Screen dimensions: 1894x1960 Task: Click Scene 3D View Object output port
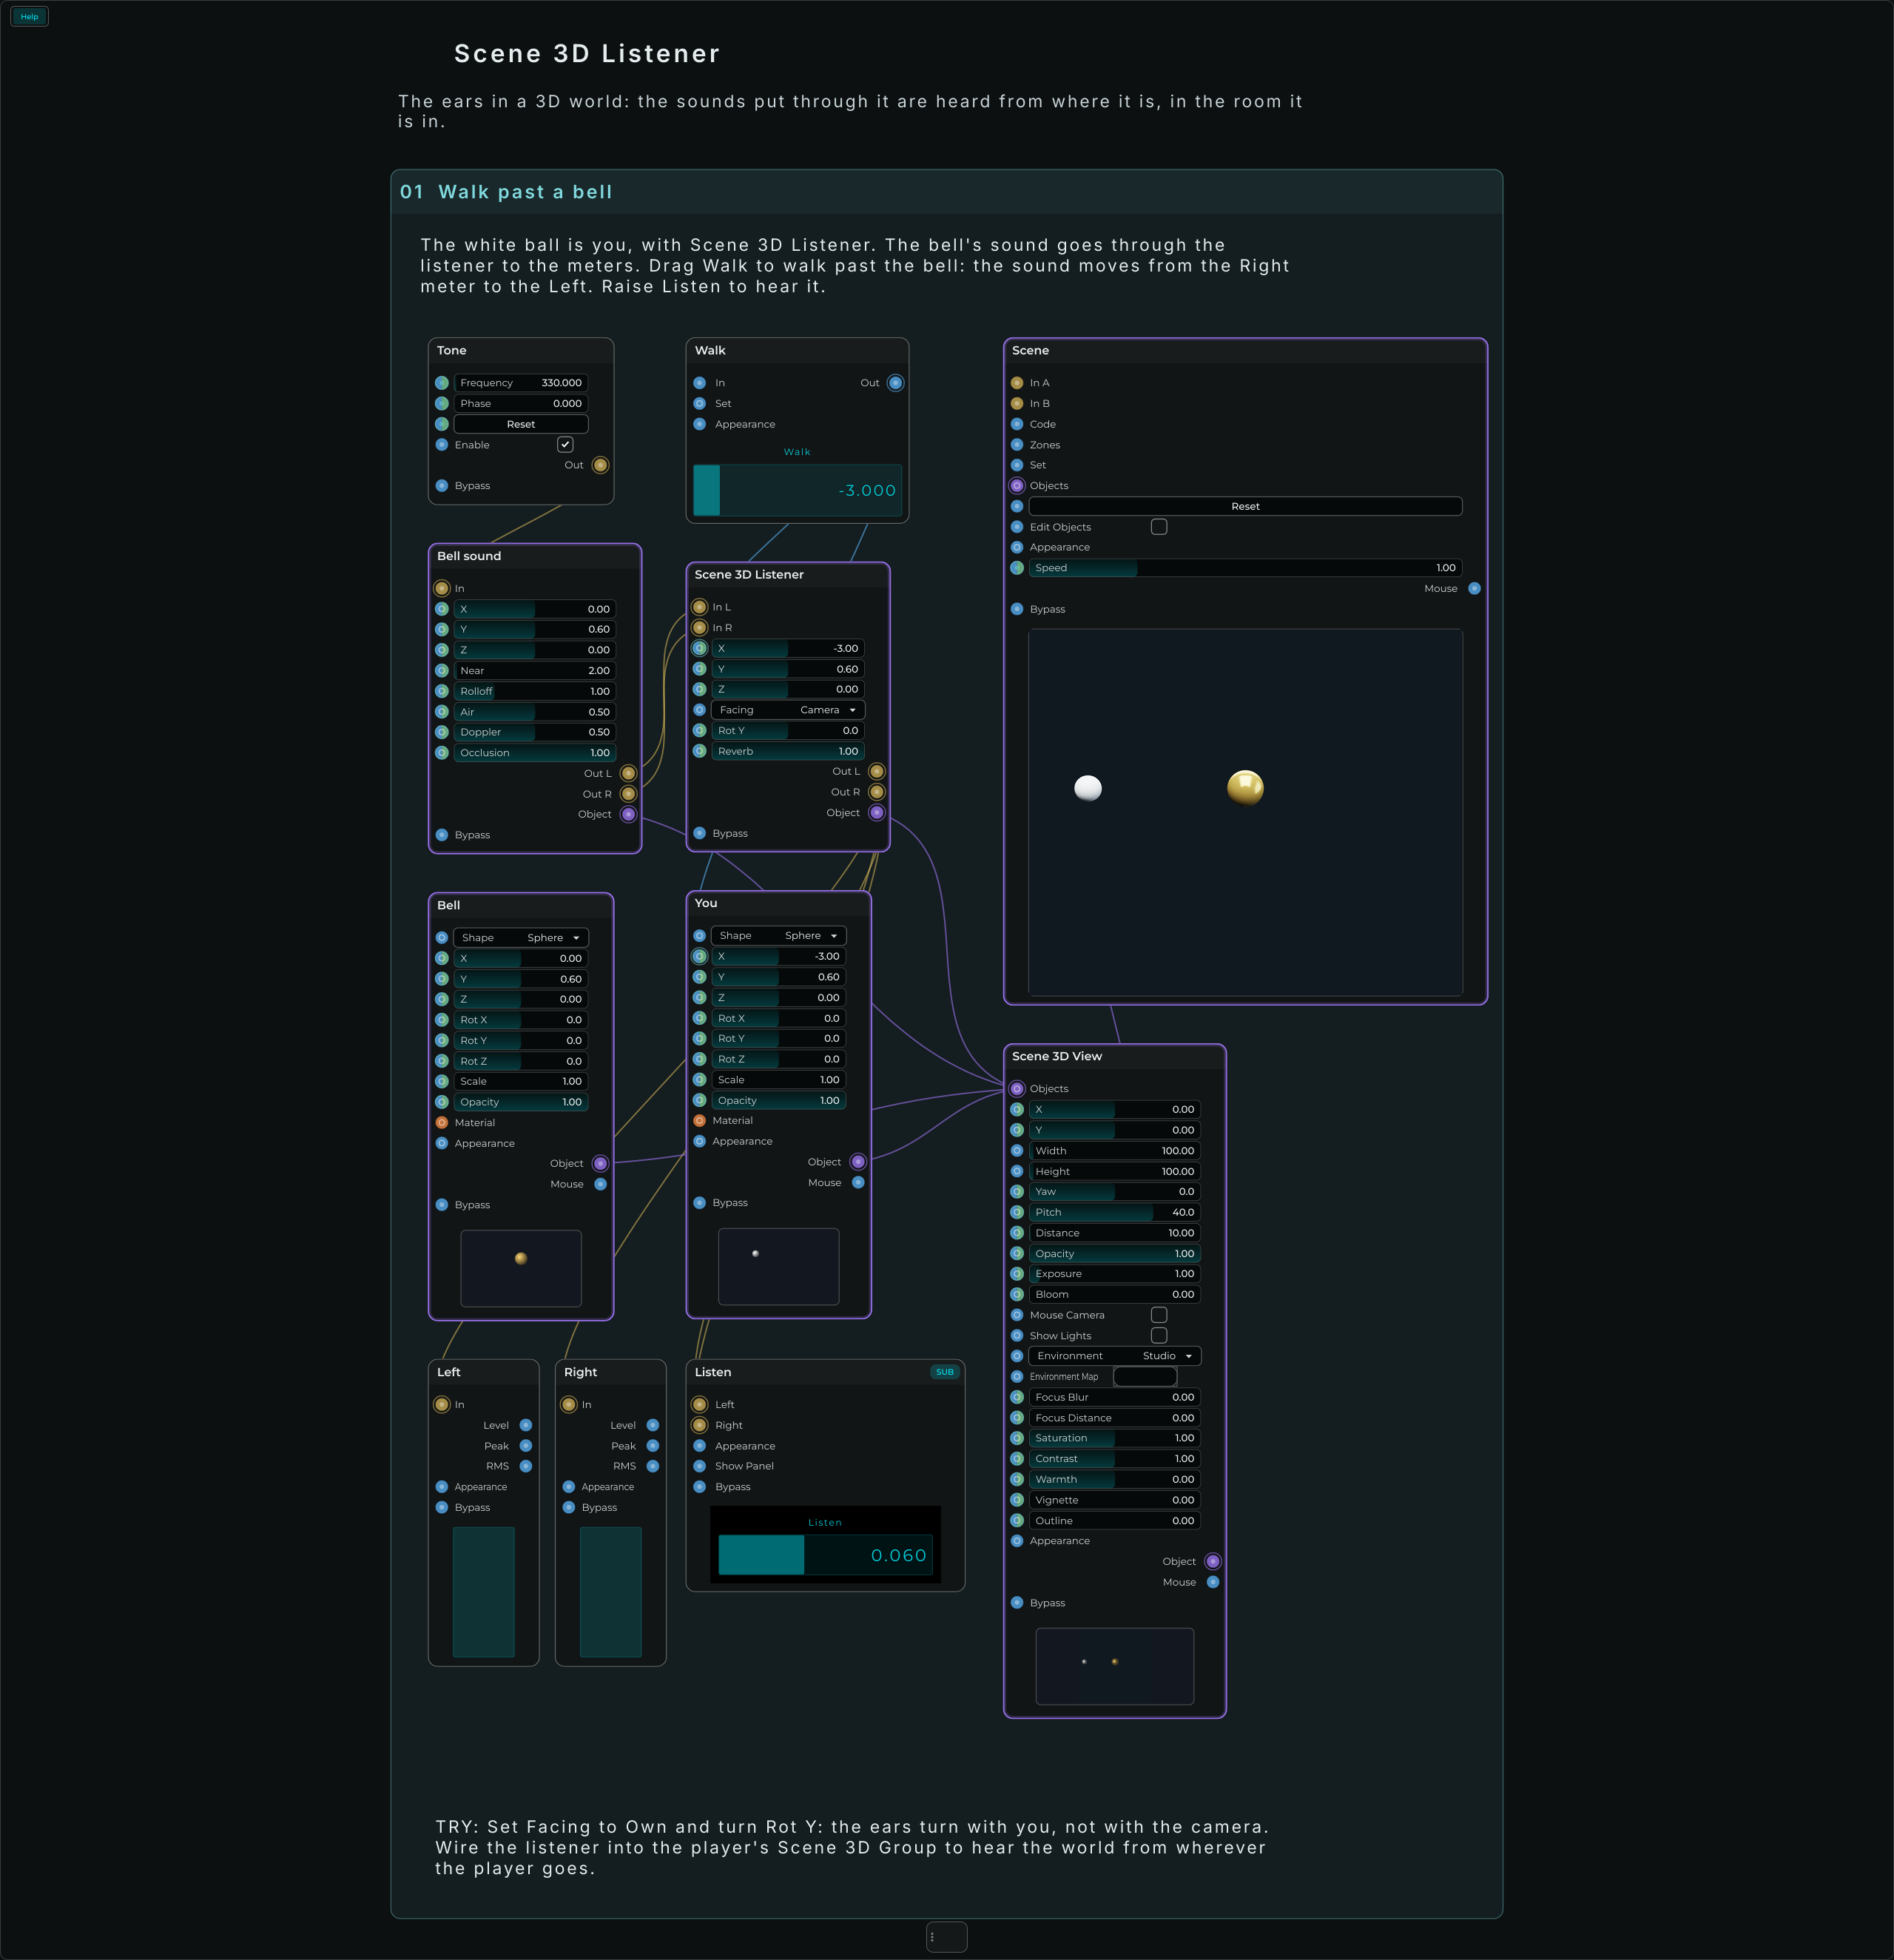point(1212,1561)
